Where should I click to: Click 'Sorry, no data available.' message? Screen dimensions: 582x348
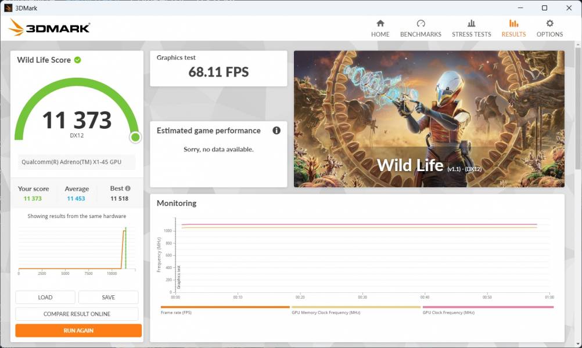(218, 150)
